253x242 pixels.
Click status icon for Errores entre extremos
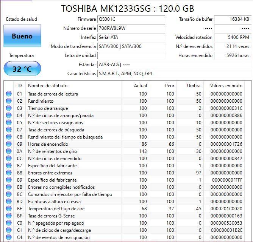[x=9, y=173]
